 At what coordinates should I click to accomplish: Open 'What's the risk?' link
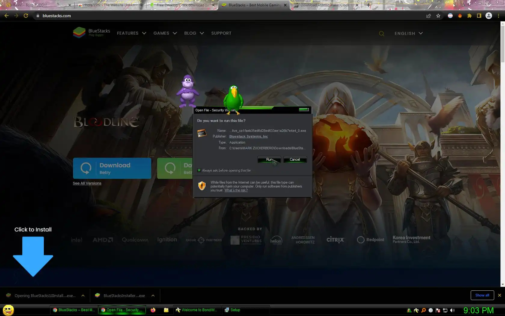[236, 190]
